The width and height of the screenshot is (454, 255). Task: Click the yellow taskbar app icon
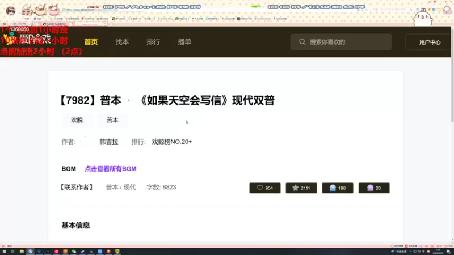coord(117,252)
